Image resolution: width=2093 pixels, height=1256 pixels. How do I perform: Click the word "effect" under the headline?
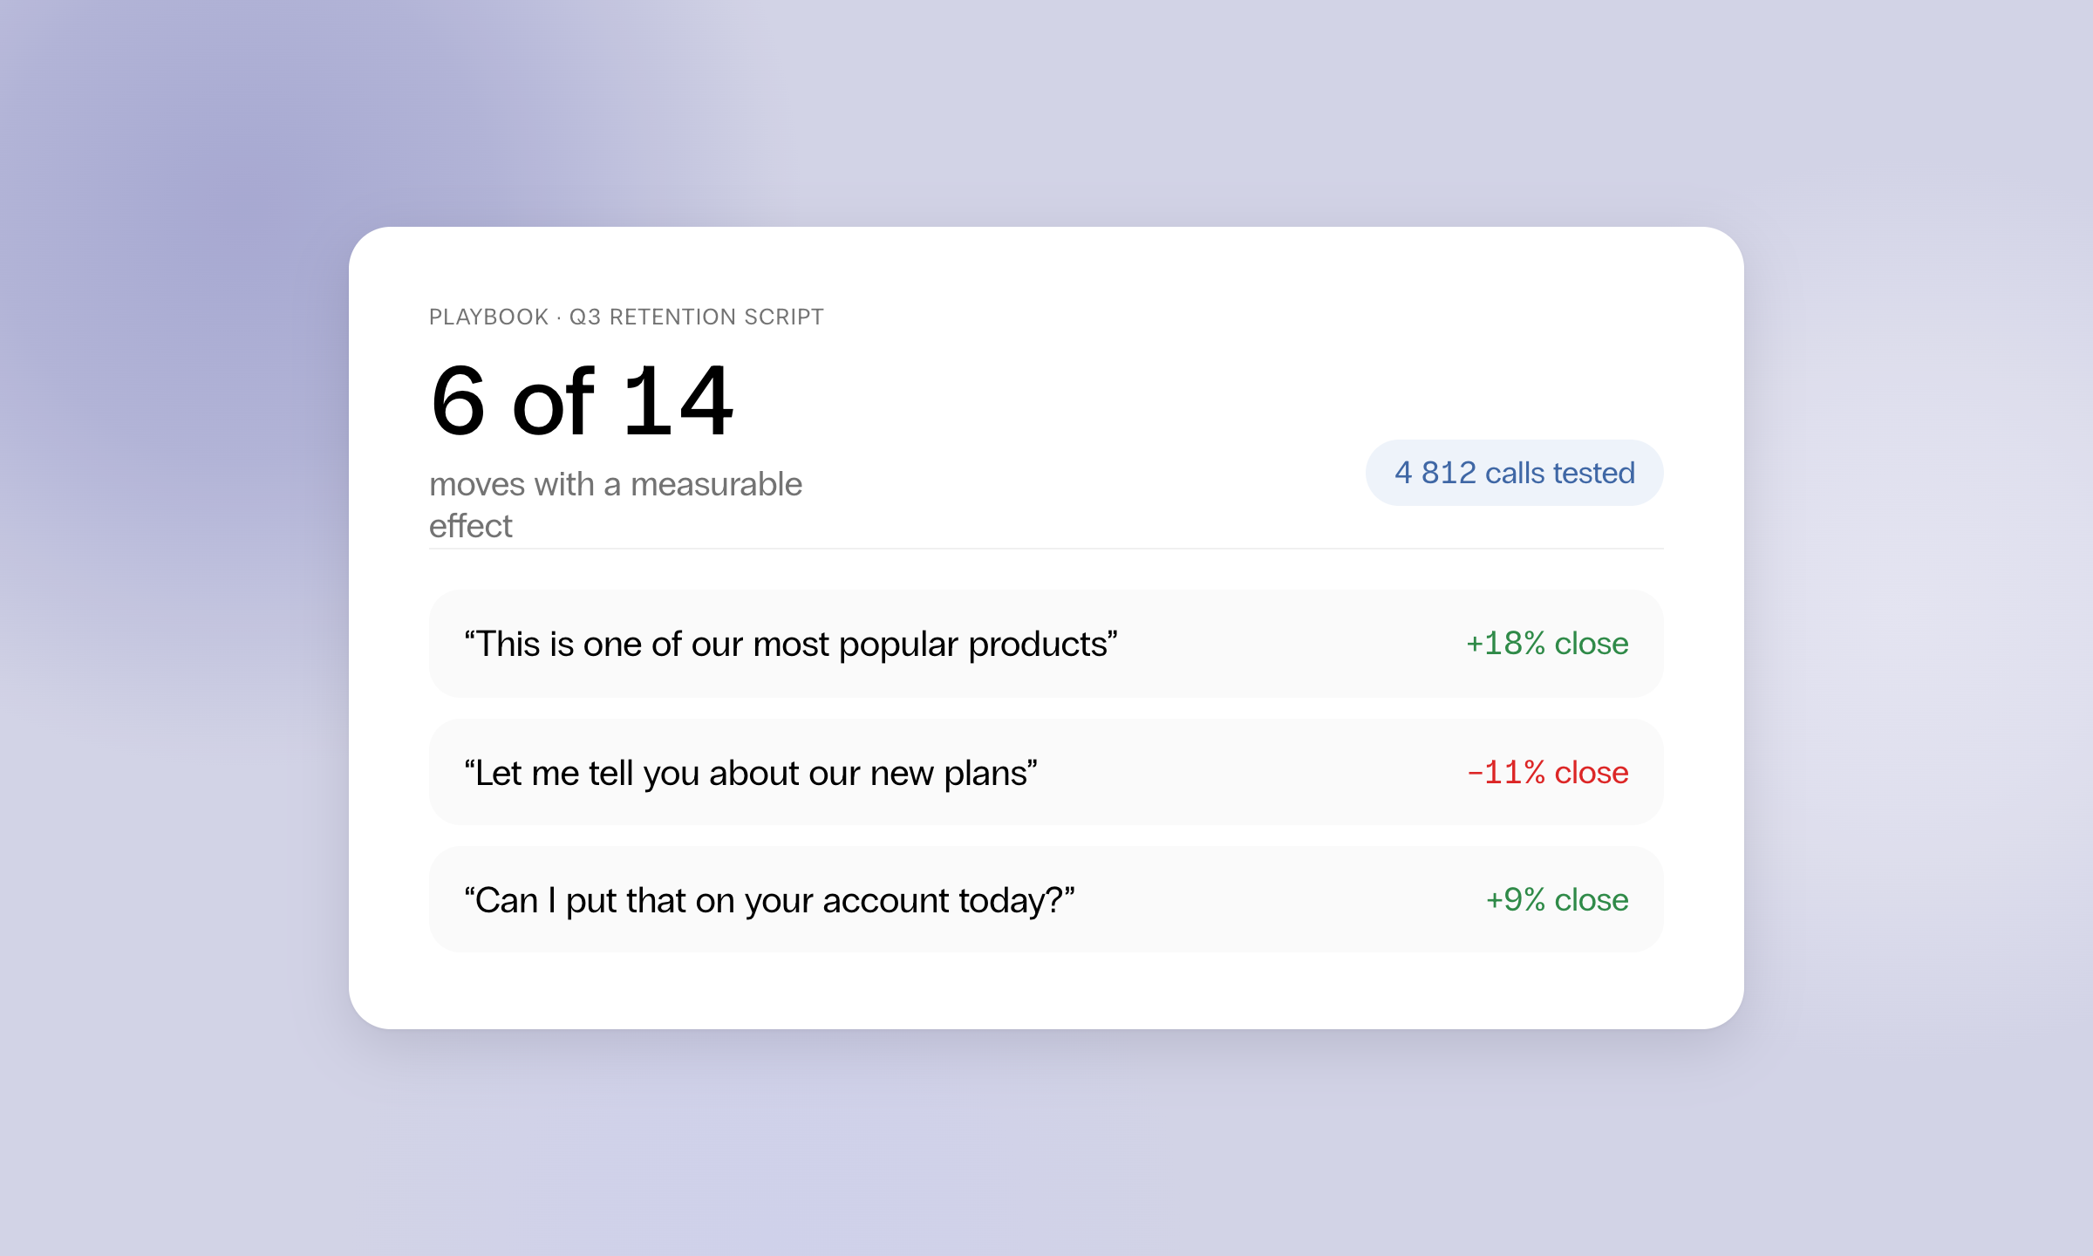[471, 526]
